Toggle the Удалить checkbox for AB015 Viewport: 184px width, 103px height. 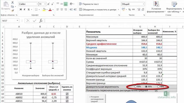pyautogui.click(x=67, y=101)
